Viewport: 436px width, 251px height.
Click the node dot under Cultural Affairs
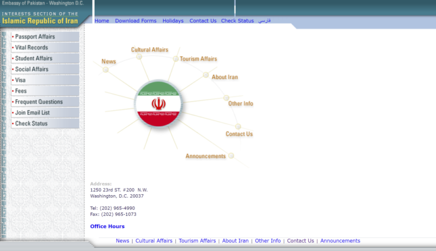[139, 57]
